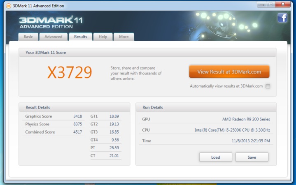Open the Advanced tab
This screenshot has width=296, height=185.
click(53, 37)
